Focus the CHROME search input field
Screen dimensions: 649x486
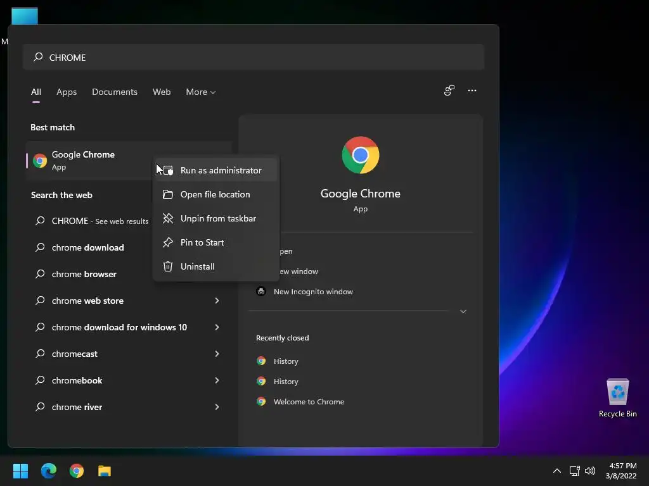[254, 57]
